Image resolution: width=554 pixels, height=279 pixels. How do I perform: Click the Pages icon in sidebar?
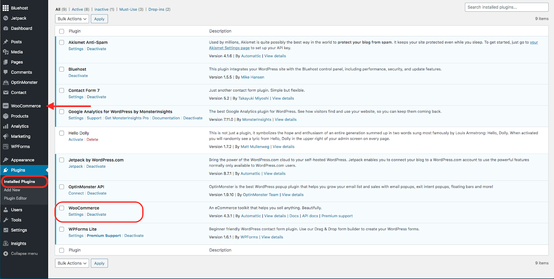[6, 62]
